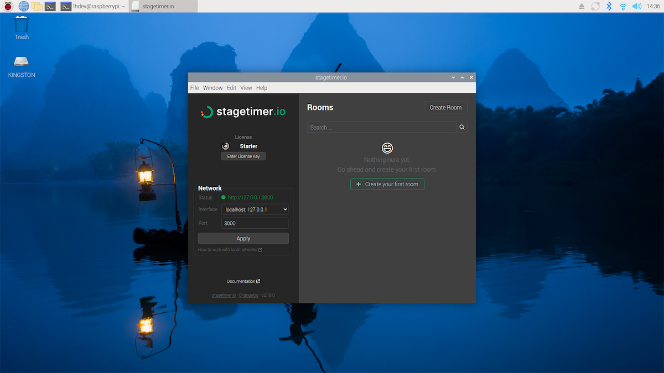Click inside the Port input field
The width and height of the screenshot is (664, 373).
coord(255,223)
